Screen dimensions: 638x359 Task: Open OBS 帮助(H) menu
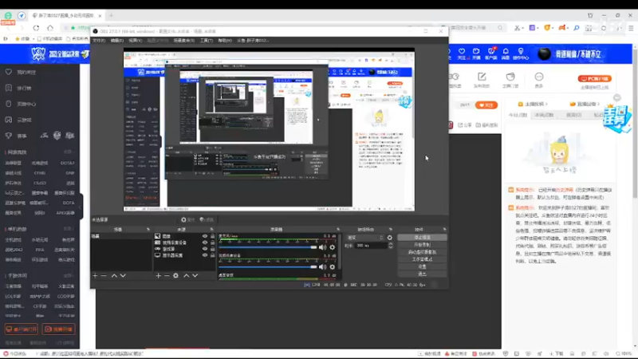225,41
